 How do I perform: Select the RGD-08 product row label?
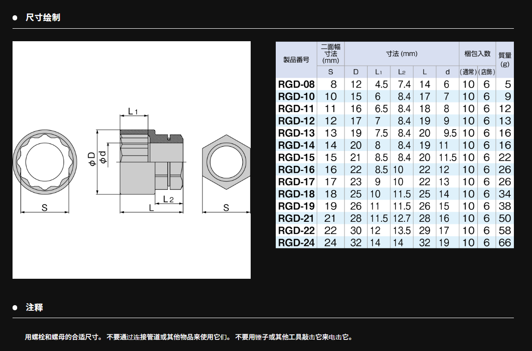(296, 84)
